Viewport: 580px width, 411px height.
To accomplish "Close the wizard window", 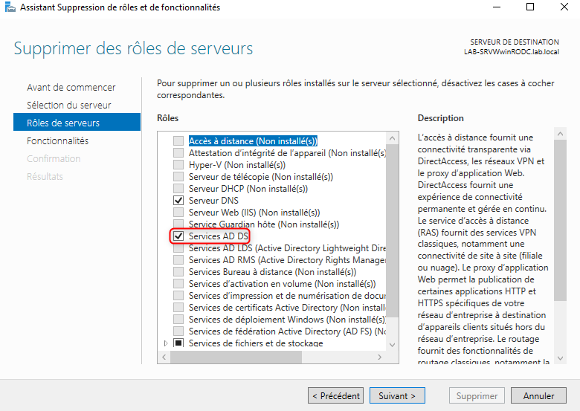I will point(564,7).
